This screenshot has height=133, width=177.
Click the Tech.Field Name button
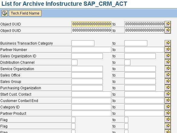[25, 13]
